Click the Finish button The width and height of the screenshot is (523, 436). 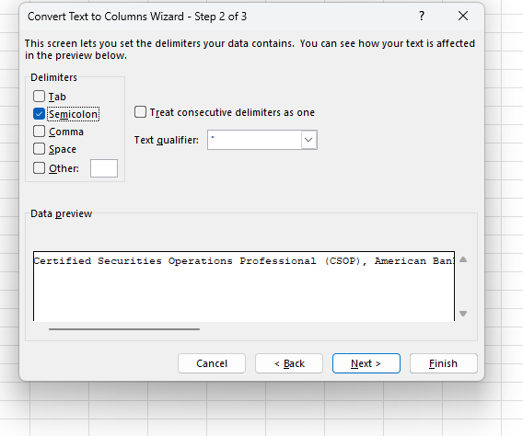click(x=444, y=363)
